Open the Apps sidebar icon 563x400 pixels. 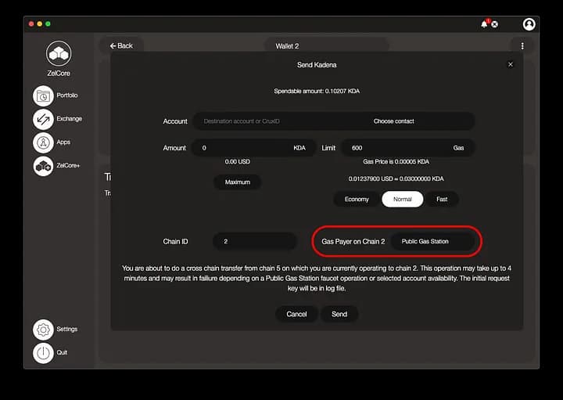43,142
